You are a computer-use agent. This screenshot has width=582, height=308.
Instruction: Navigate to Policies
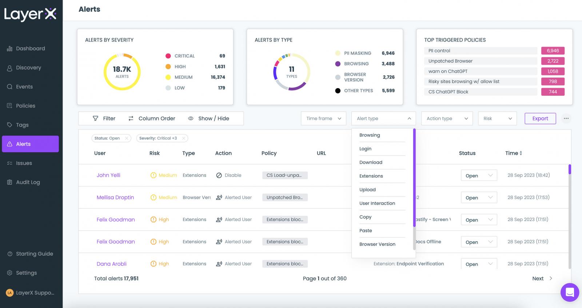click(x=21, y=106)
